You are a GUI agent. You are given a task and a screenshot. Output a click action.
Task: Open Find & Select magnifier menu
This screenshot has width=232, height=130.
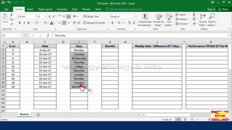click(212, 20)
